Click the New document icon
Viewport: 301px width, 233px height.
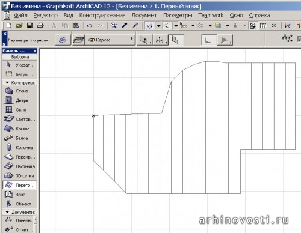pyautogui.click(x=9, y=26)
